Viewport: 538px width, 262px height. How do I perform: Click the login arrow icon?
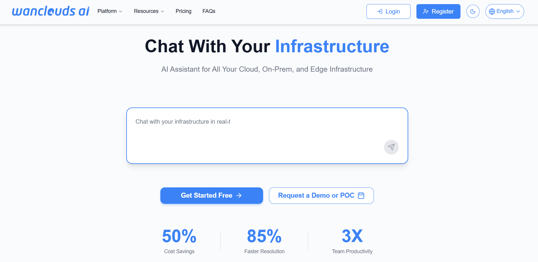(x=380, y=11)
